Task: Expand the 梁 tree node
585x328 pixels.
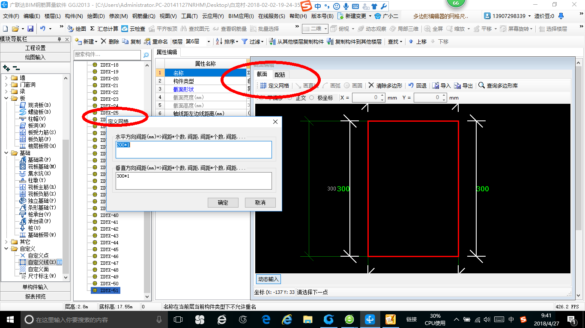Action: [x=6, y=91]
